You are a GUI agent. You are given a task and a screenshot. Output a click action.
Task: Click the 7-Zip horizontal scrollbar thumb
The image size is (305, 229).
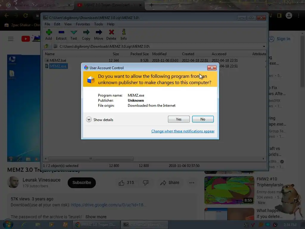(91, 159)
